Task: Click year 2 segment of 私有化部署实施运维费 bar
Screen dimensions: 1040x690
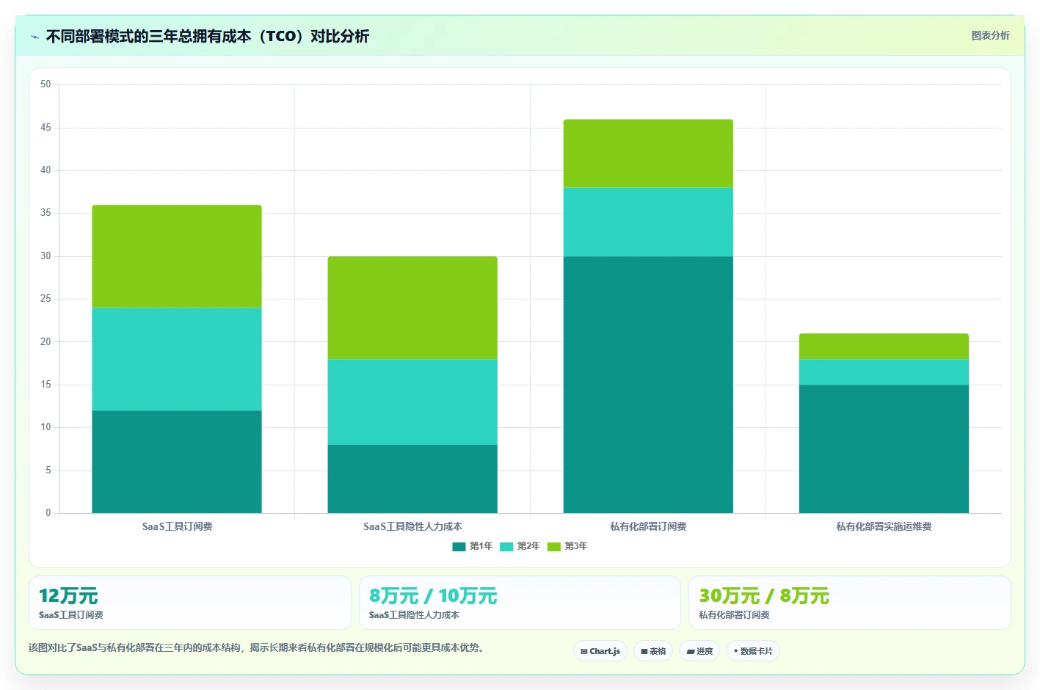Action: pyautogui.click(x=884, y=371)
